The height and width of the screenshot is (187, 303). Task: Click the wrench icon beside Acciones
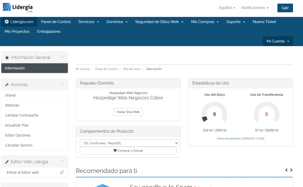tap(7, 85)
